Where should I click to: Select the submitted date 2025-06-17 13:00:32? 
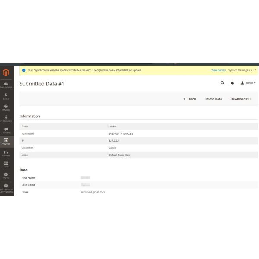(120, 133)
